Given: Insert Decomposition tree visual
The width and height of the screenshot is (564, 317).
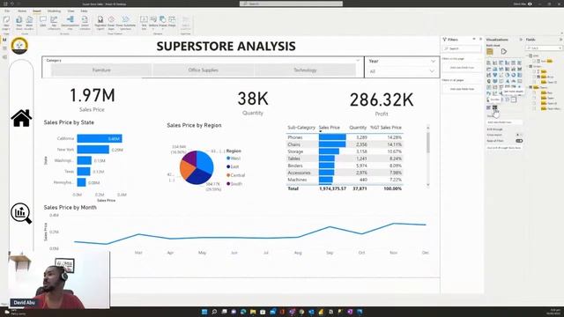Looking at the screenshot, I should (70, 22).
